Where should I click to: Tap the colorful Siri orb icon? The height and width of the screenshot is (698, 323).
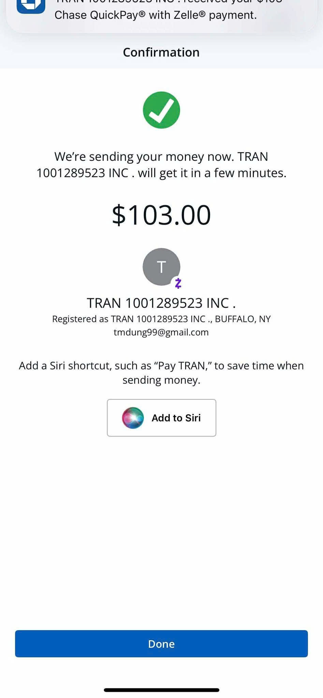(133, 418)
